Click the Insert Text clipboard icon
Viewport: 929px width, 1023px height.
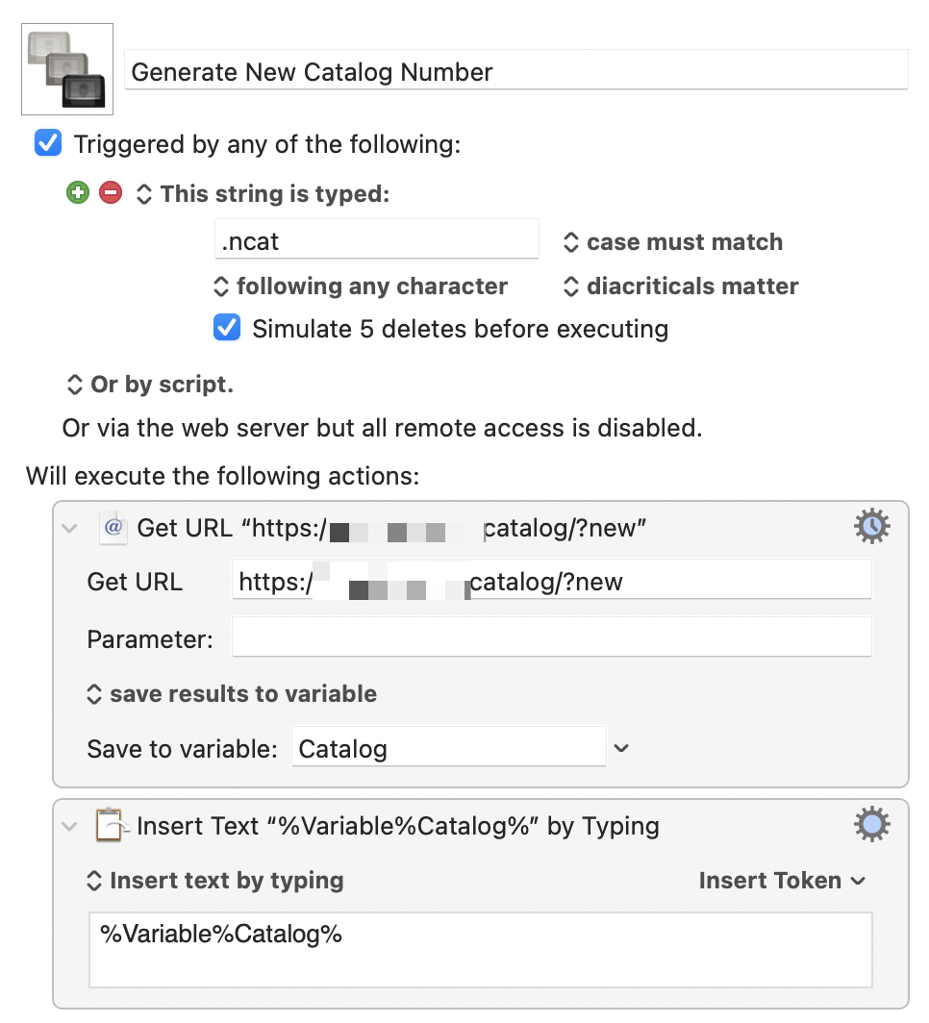(x=113, y=826)
